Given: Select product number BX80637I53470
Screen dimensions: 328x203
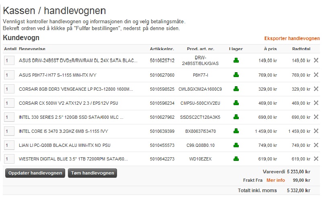Looking at the screenshot, I should pyautogui.click(x=201, y=131).
